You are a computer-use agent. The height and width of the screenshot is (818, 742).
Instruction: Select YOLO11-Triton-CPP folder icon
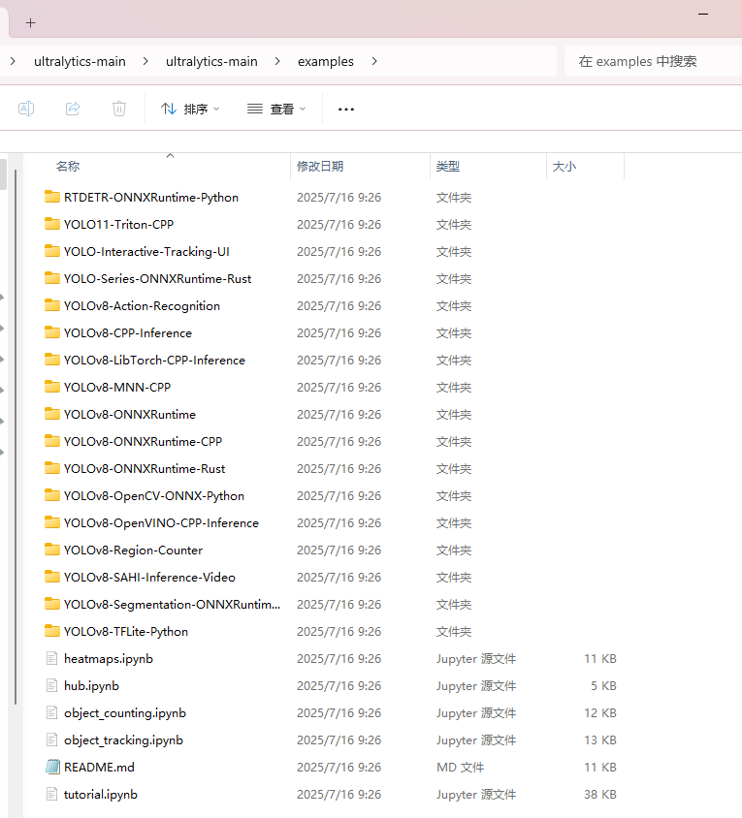(52, 224)
